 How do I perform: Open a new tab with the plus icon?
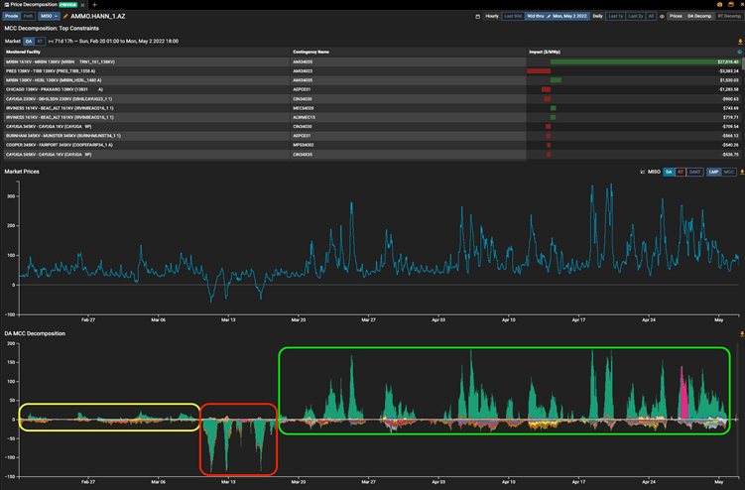coord(94,5)
